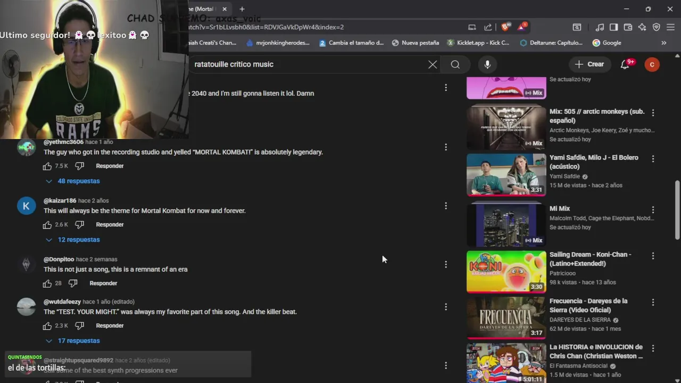Viewport: 681px width, 383px height.
Task: Open the Cambia el tamaño bookmark
Action: (x=351, y=43)
